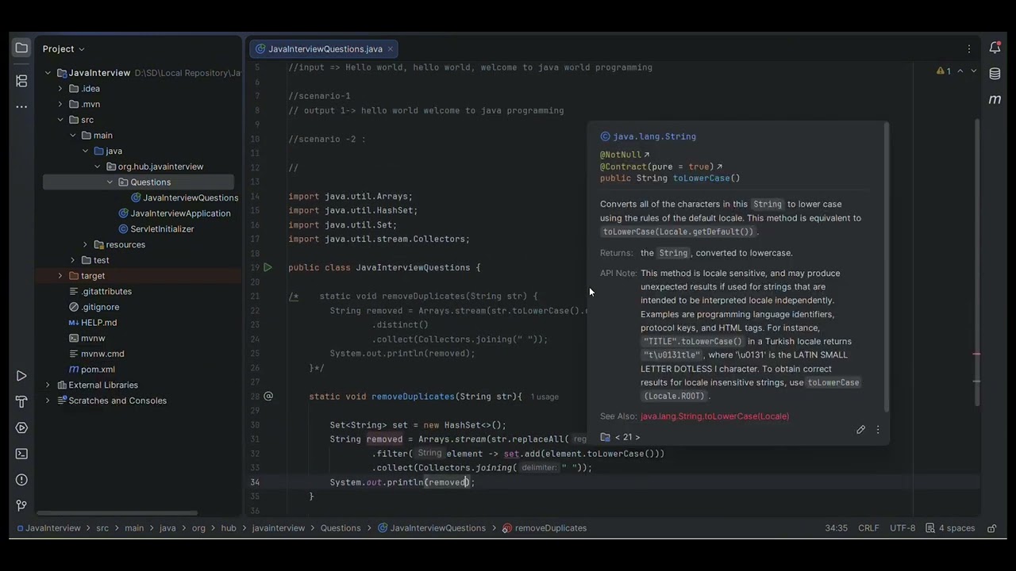Open the Services tool window icon

tap(21, 427)
